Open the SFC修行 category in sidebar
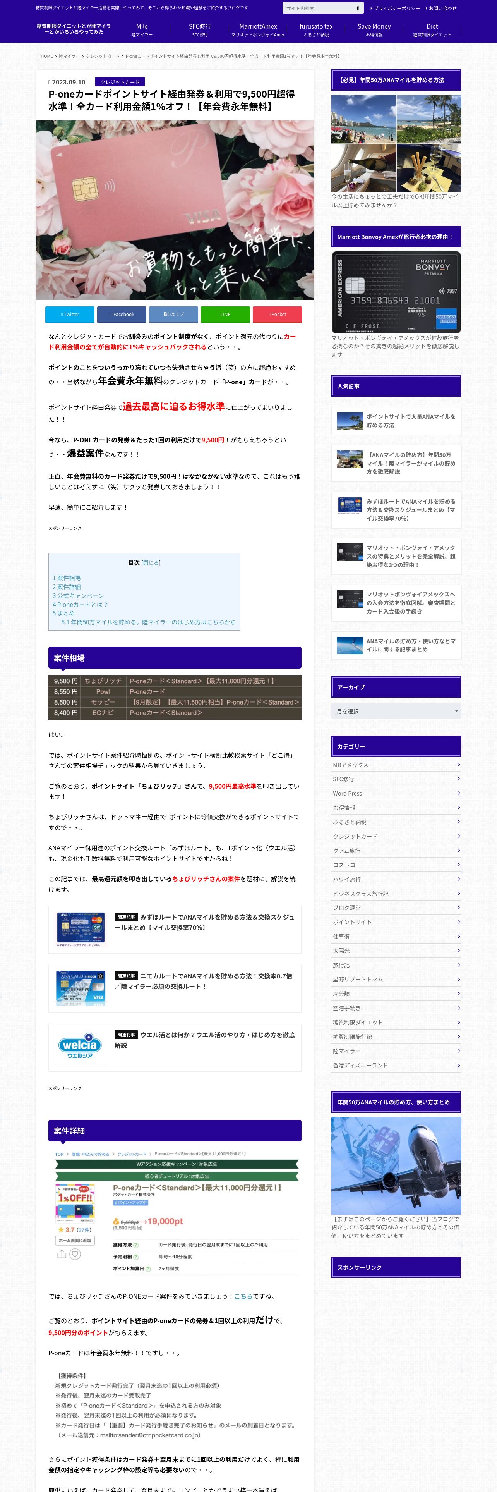This screenshot has width=497, height=1492. pos(396,779)
